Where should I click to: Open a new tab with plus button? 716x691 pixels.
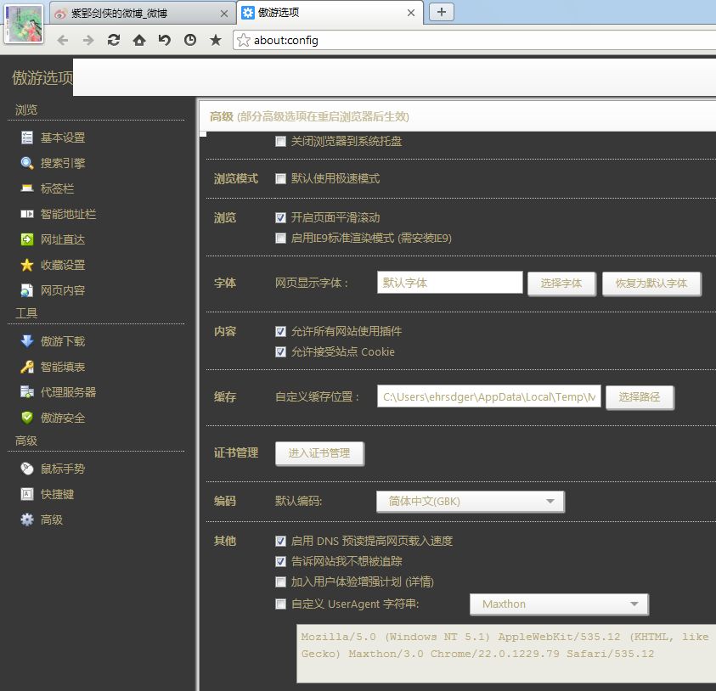coord(442,12)
